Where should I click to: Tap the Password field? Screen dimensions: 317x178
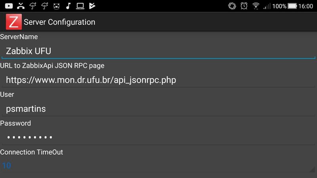point(158,137)
